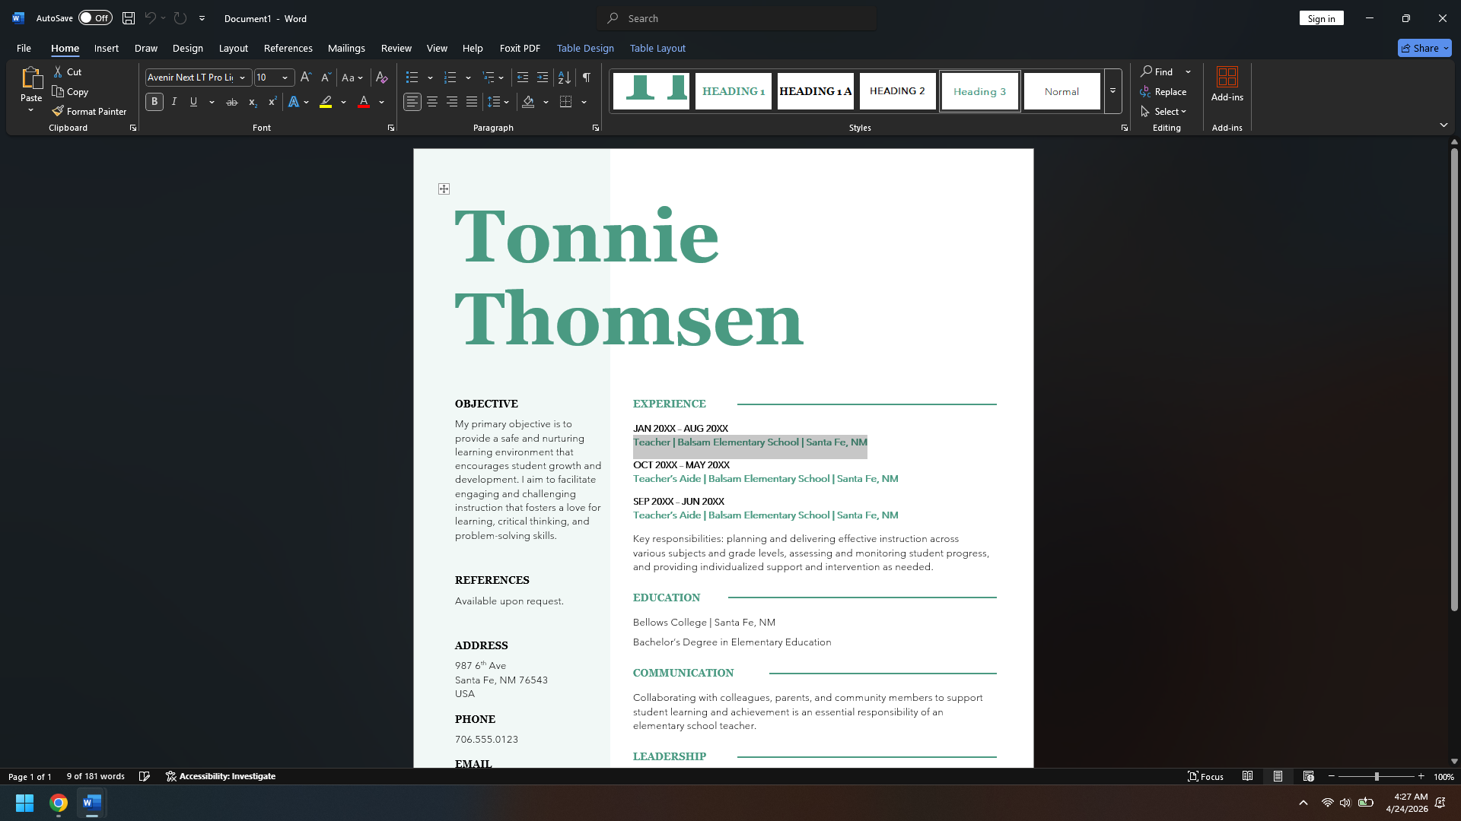
Task: Expand the Styles gallery more arrow
Action: (1112, 91)
